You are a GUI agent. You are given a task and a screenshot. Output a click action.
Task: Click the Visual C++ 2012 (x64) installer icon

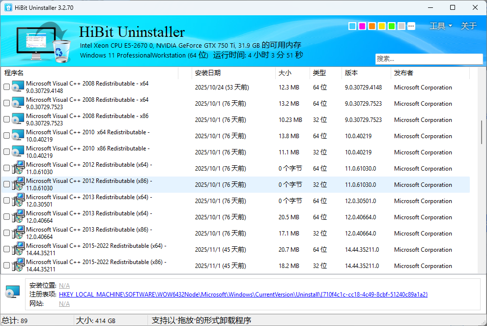[x=18, y=168]
